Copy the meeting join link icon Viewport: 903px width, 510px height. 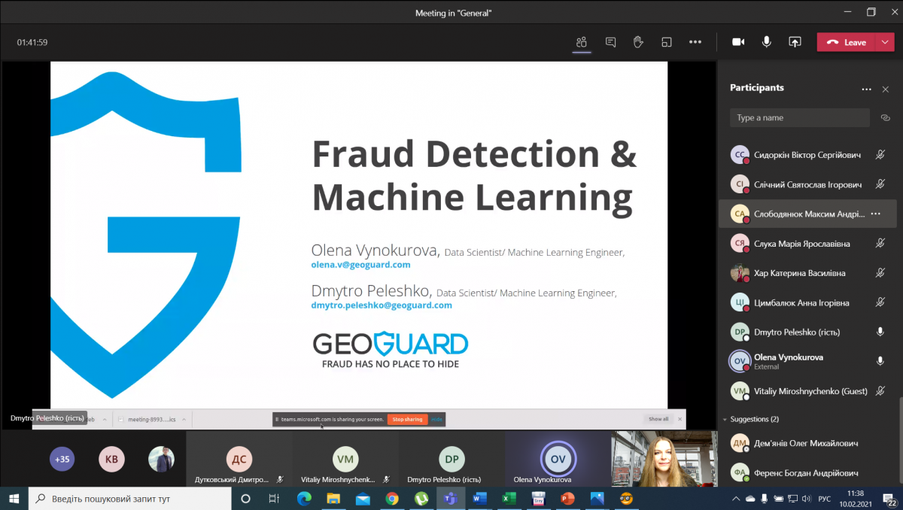pos(885,117)
